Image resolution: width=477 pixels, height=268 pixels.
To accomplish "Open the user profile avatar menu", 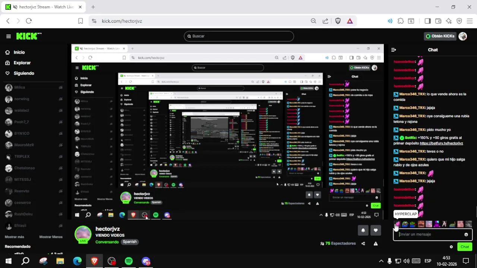I will tap(463, 36).
